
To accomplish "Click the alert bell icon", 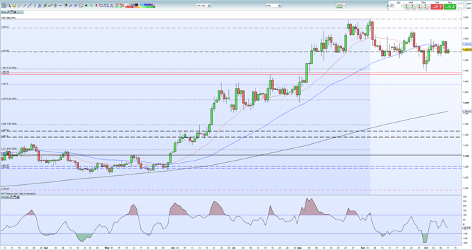I will coord(14,6).
